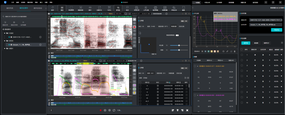Adjust the 对比度 contrast slider
Image resolution: width=285 pixels, height=115 pixels.
pos(179,46)
